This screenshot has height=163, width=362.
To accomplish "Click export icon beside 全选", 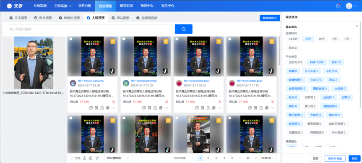I will click(x=84, y=158).
